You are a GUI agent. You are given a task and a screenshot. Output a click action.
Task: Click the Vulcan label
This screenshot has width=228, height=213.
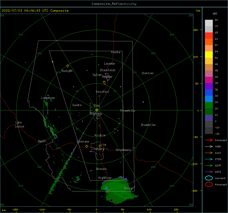129,188
